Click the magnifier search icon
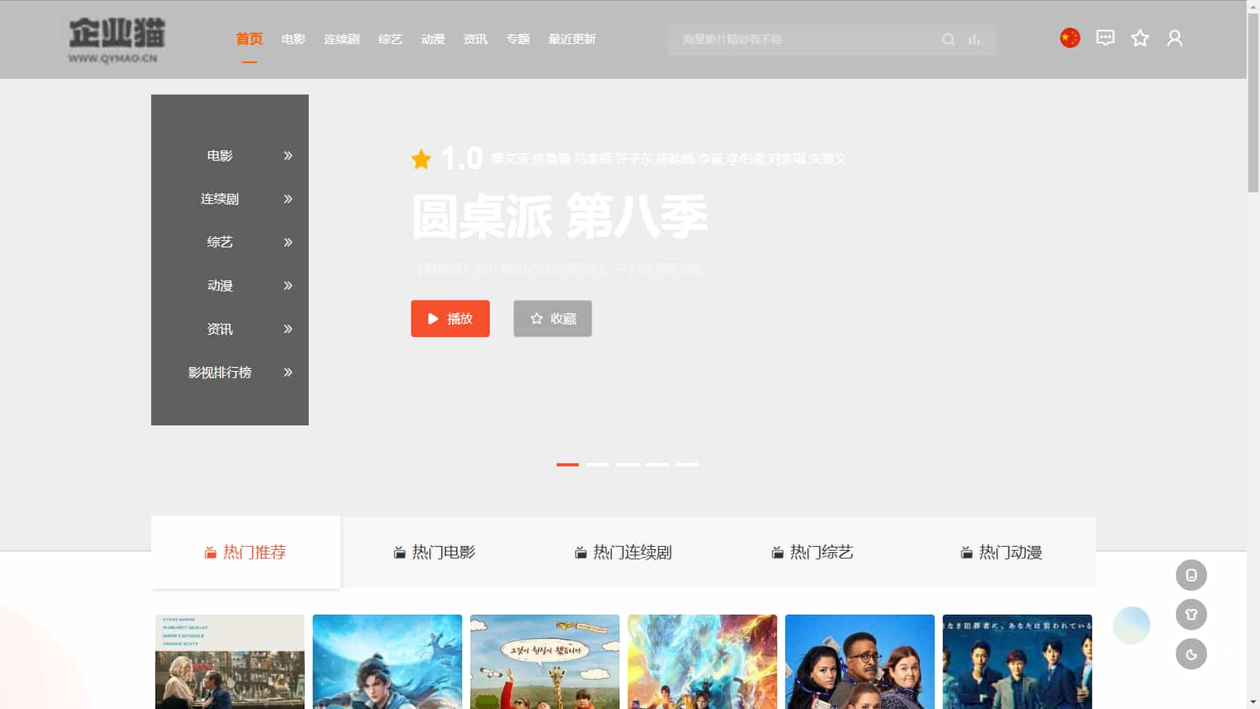 pos(948,39)
